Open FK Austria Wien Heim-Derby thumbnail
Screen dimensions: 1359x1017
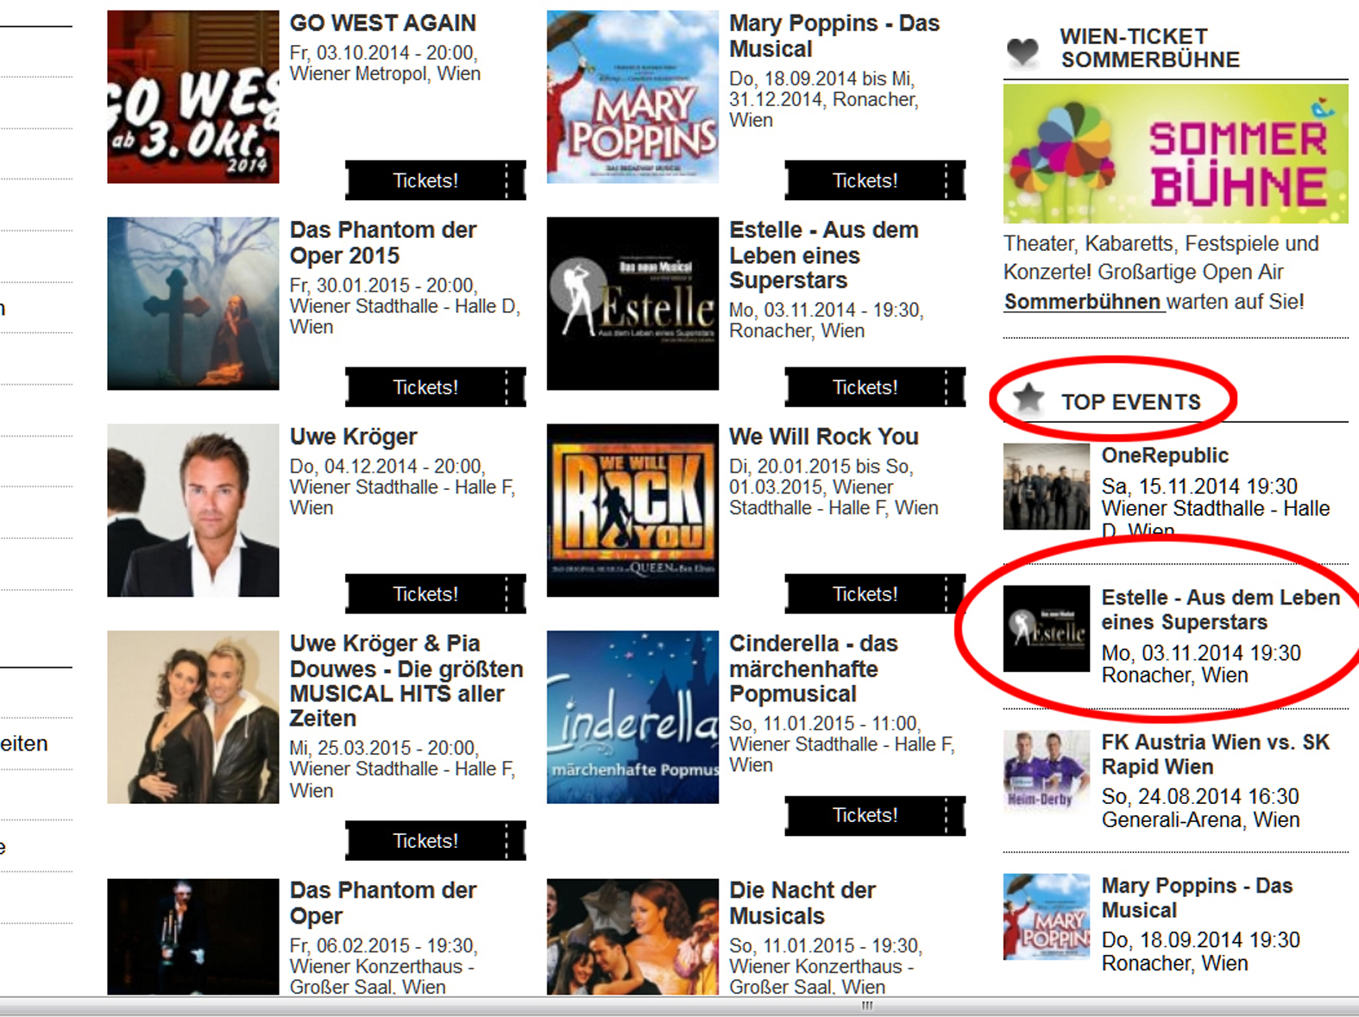[1047, 773]
